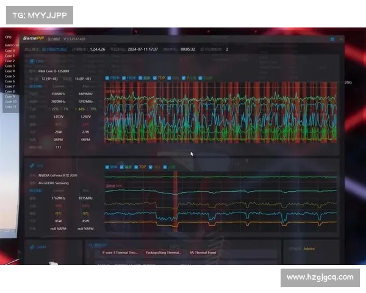Click the GPU section header icon
366x293 pixels.
click(32, 165)
